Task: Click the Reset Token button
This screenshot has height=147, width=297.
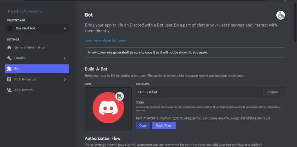Action: tap(164, 126)
